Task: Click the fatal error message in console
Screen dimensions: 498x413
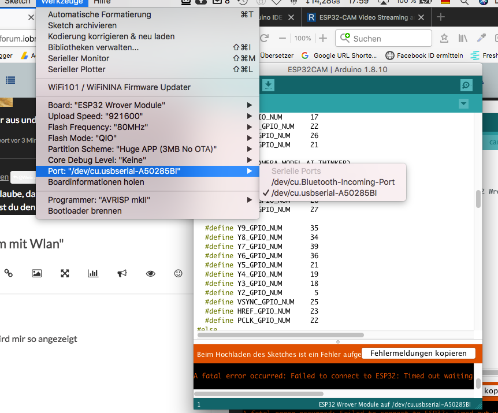Action: (333, 376)
